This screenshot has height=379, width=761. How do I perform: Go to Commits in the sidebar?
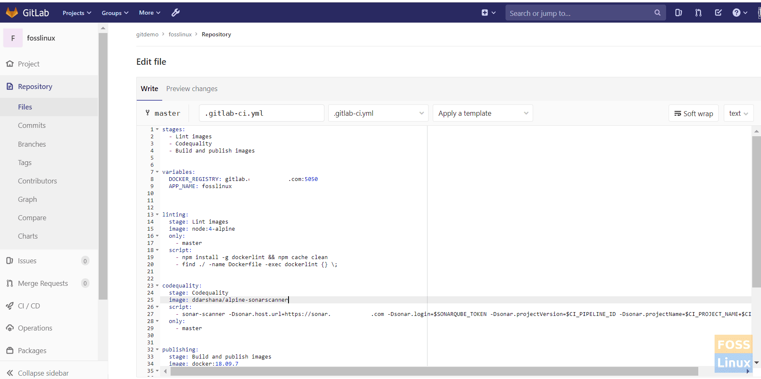click(32, 125)
